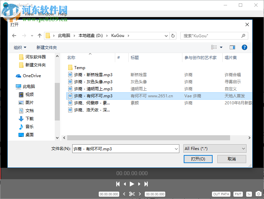
Task: Select the 许嵩、洛天依 - 深... file
Action: pos(89,110)
